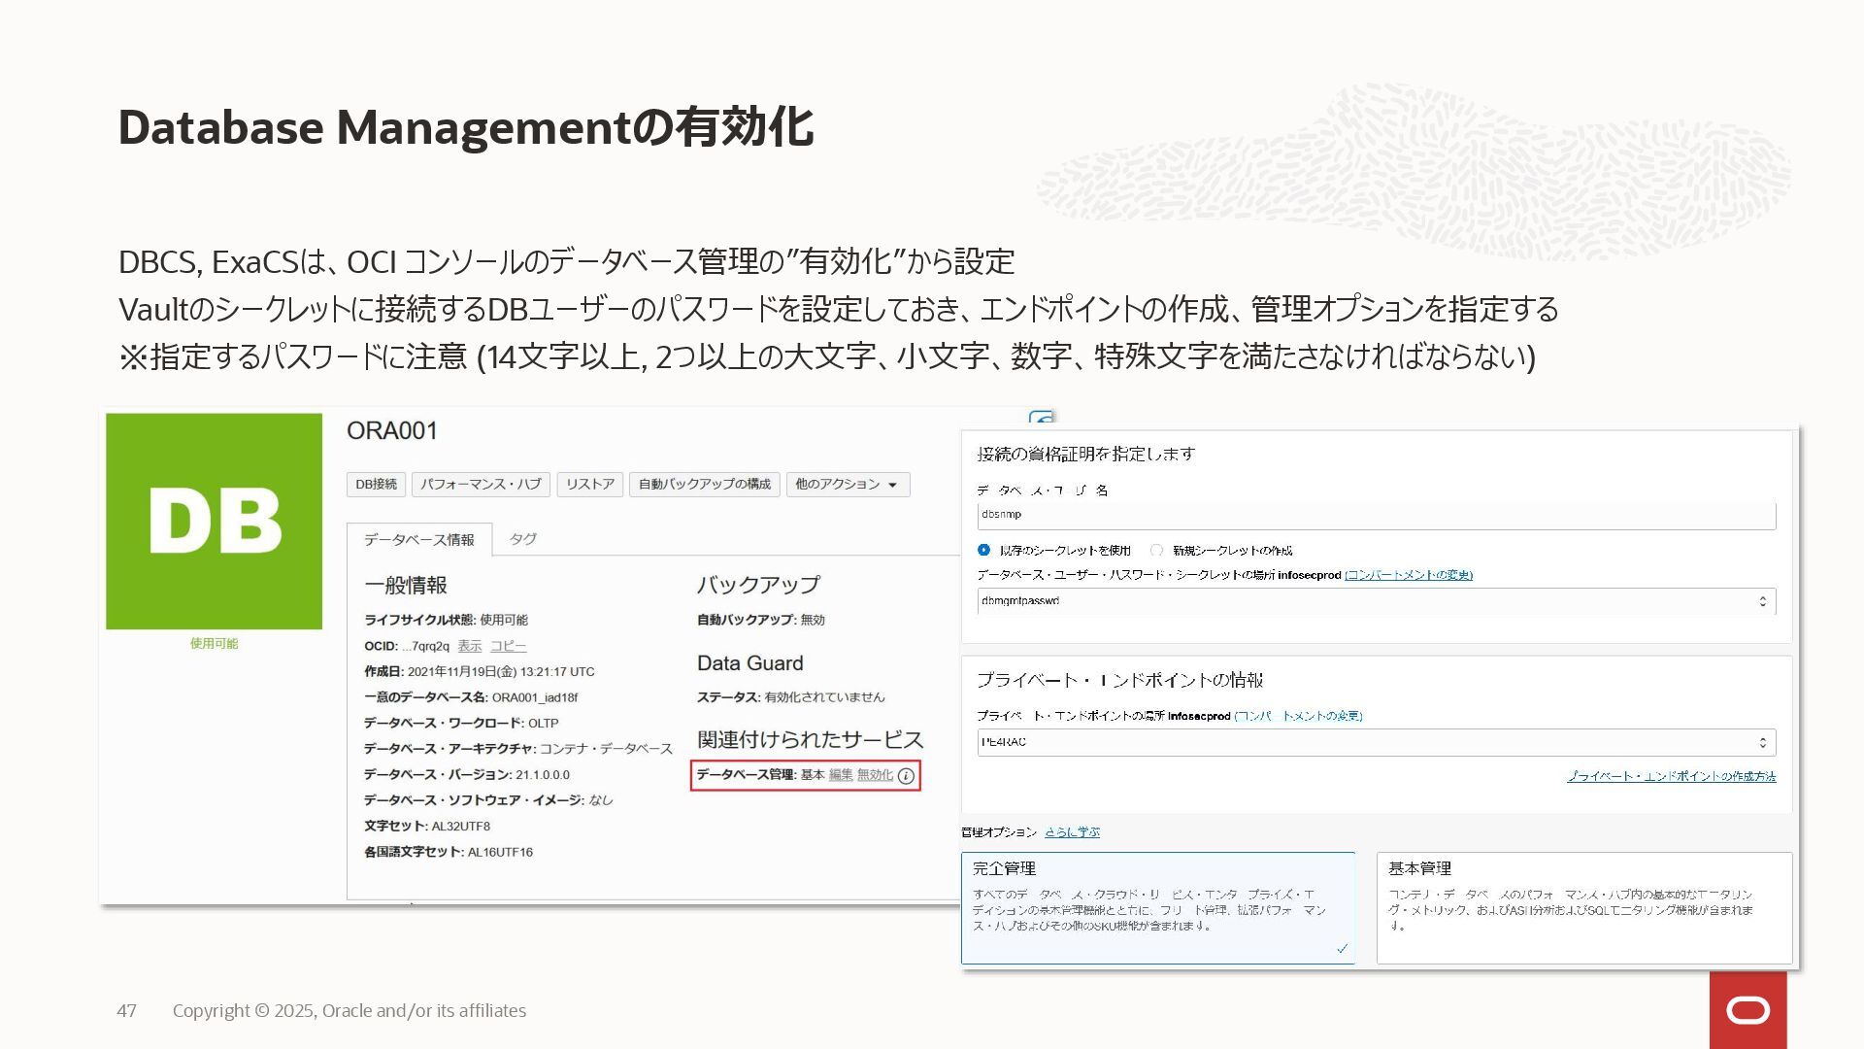Click the コピー link next to OCID
The height and width of the screenshot is (1049, 1864).
tap(508, 646)
